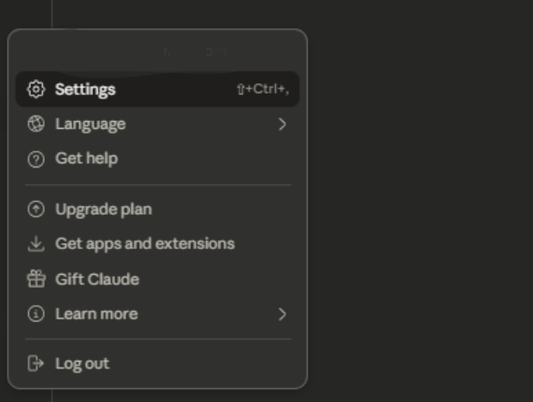Click the blurred account email at menu top

(194, 52)
